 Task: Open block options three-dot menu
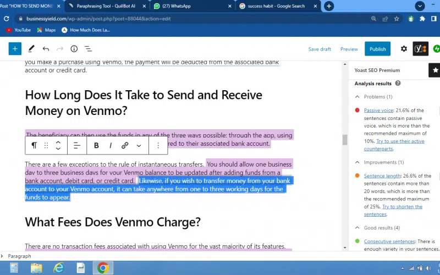point(158,146)
